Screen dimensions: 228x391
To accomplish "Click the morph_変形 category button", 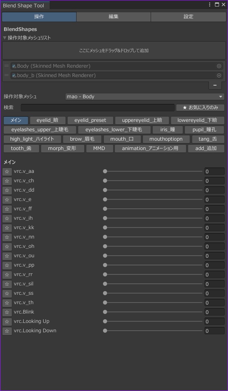I will pos(62,148).
